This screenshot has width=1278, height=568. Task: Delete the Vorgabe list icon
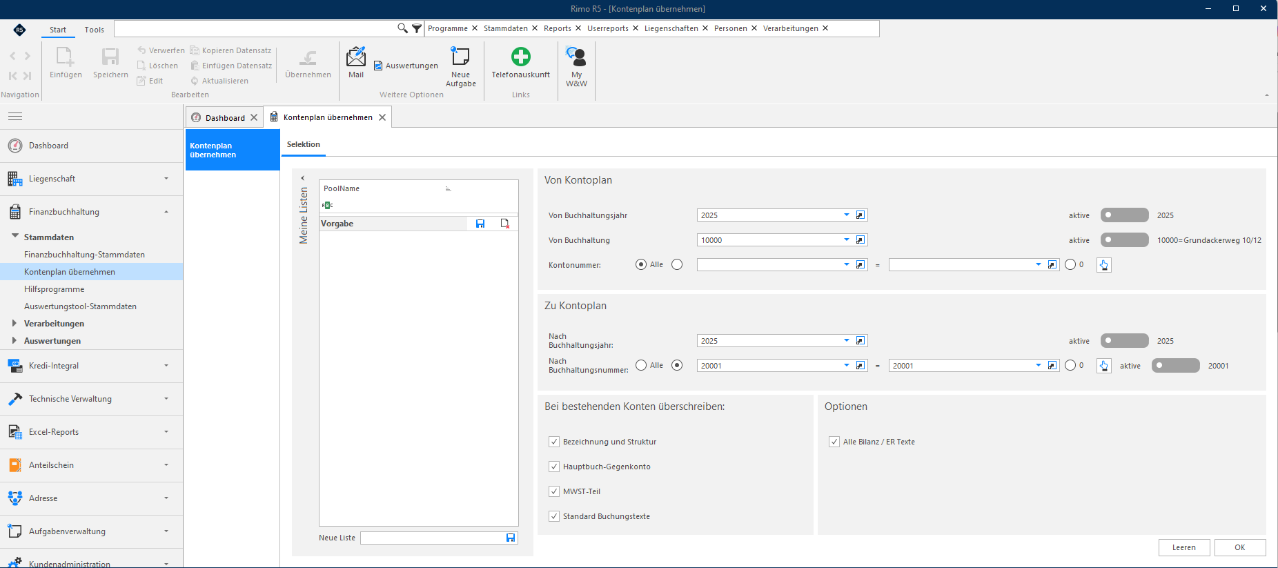pos(505,224)
